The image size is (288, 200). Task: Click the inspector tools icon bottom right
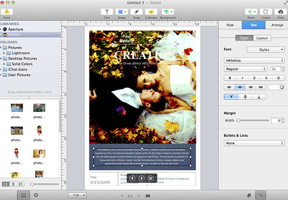pos(261,195)
